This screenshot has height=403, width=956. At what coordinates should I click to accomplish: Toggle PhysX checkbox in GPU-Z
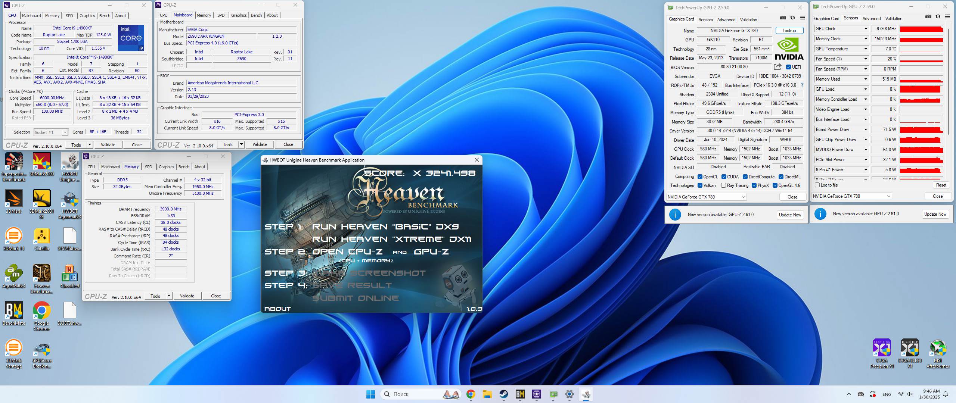(x=754, y=185)
